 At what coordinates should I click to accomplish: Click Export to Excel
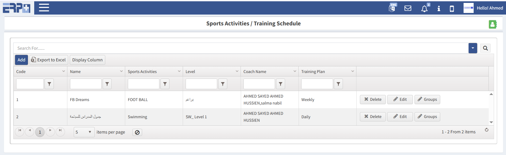click(x=49, y=60)
